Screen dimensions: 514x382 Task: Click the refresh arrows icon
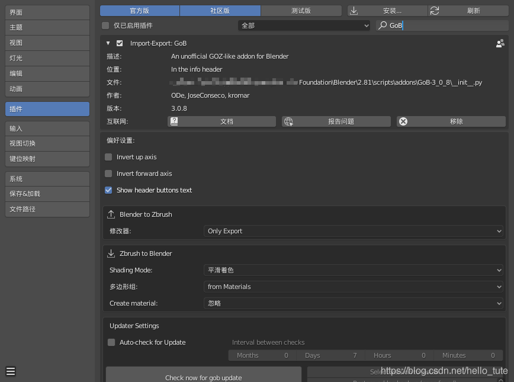(x=435, y=11)
